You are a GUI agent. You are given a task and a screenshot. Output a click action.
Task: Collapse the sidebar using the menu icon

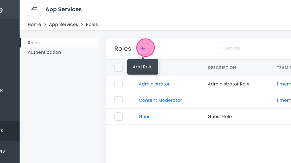35,9
